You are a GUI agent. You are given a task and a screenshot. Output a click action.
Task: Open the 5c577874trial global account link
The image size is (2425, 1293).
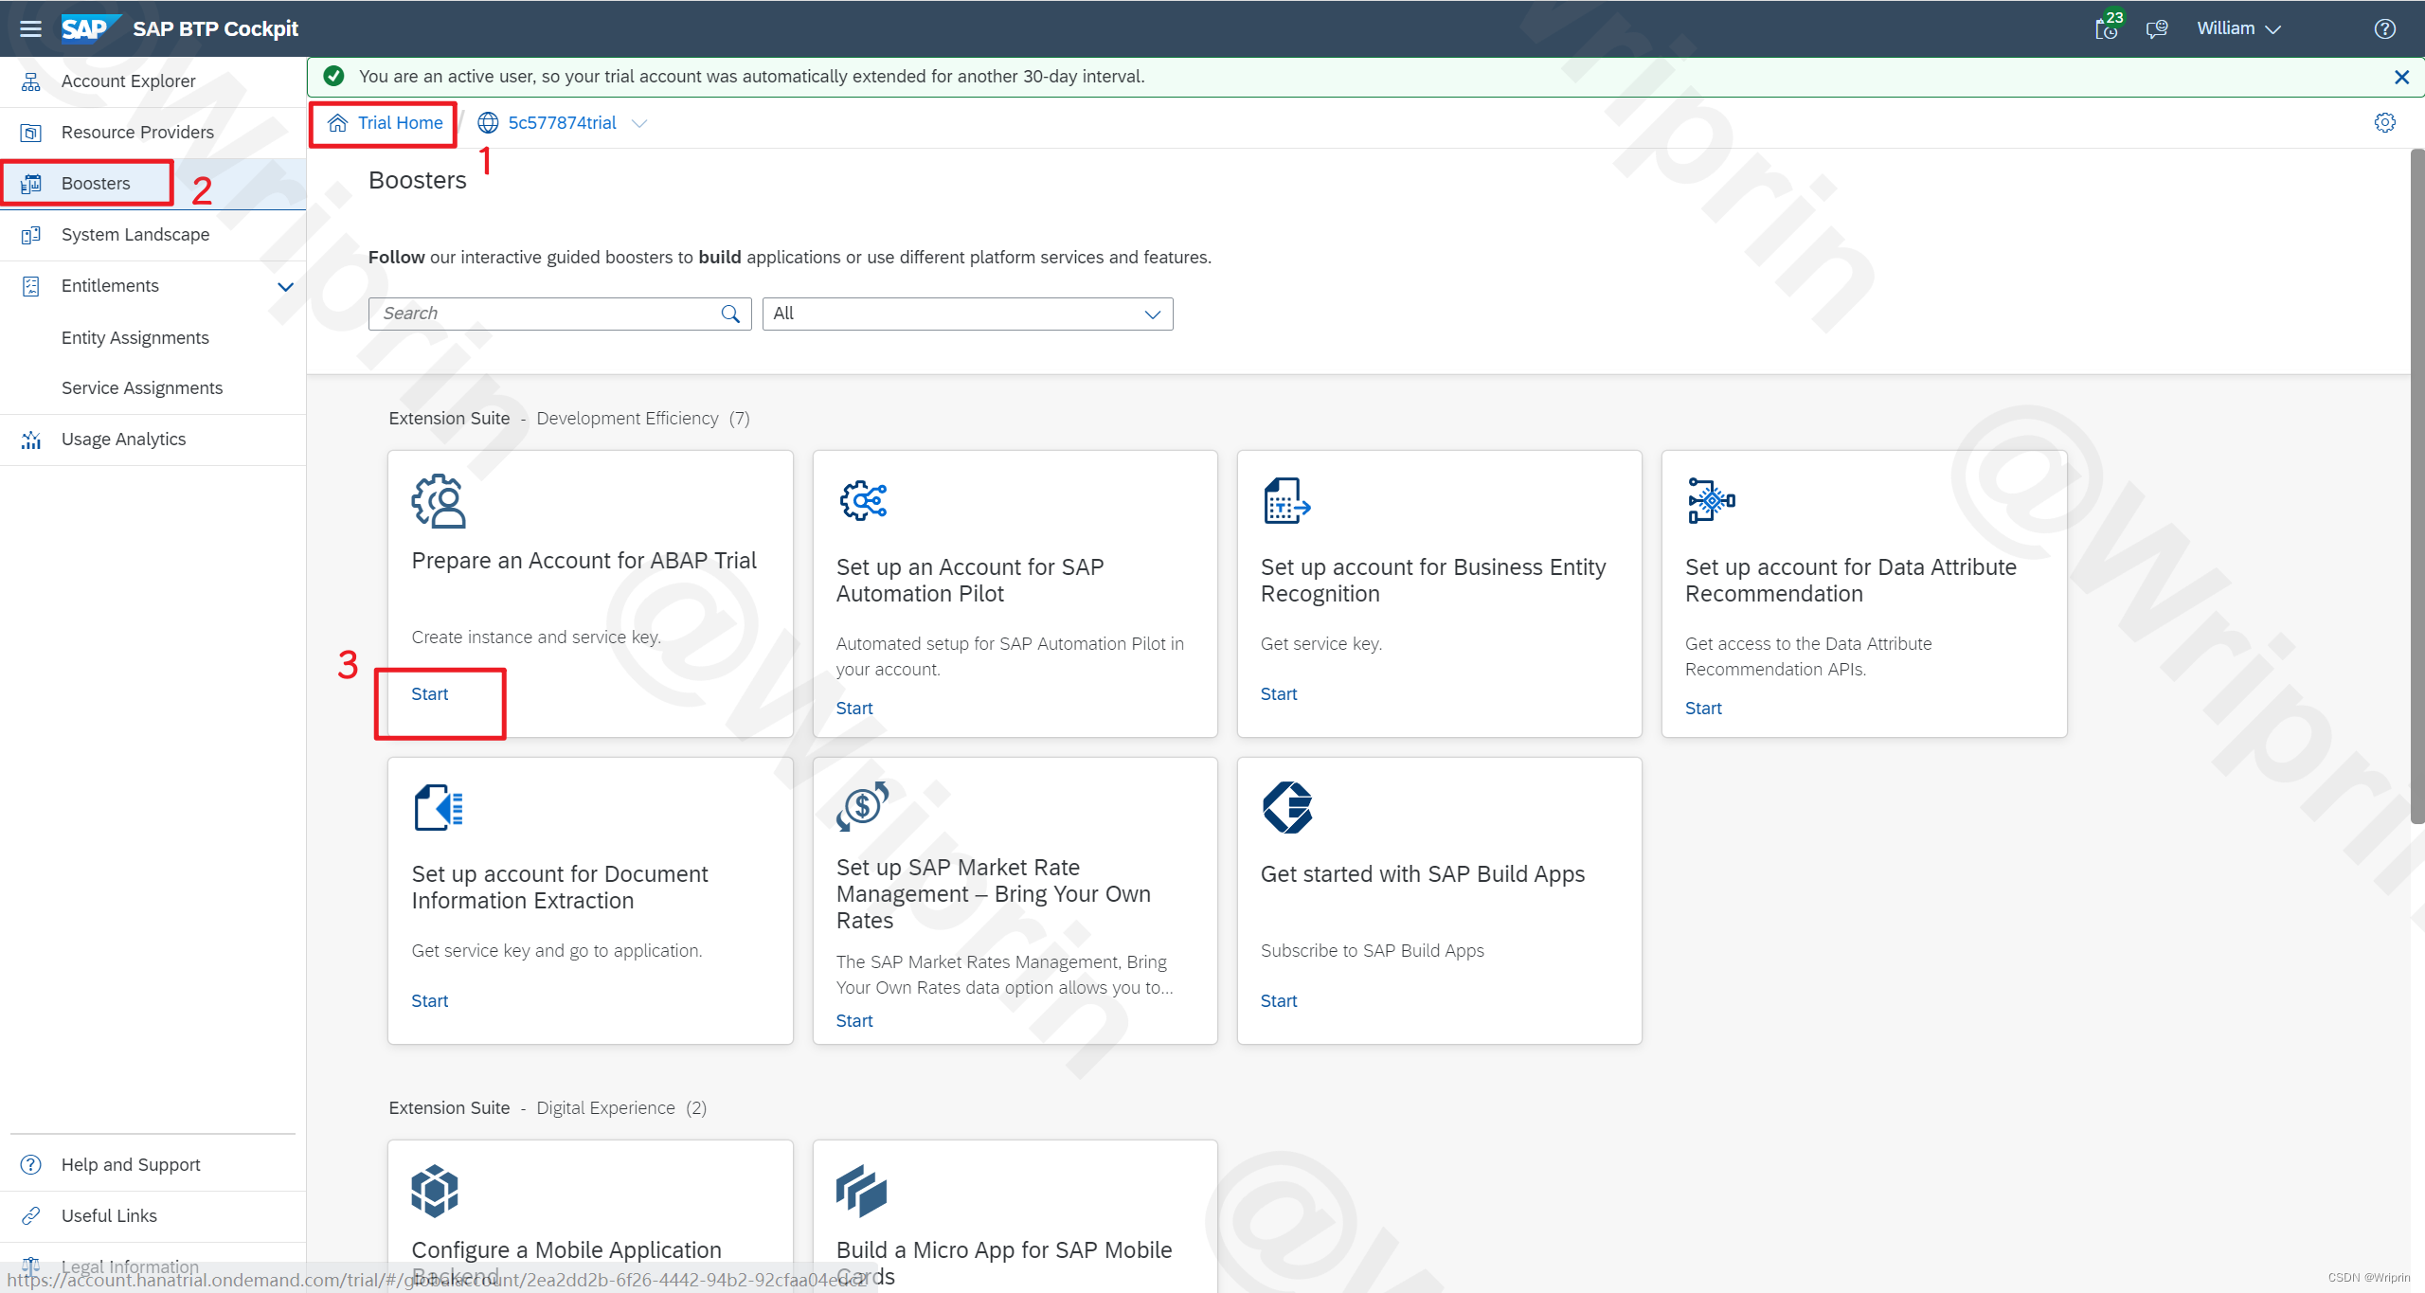click(562, 123)
